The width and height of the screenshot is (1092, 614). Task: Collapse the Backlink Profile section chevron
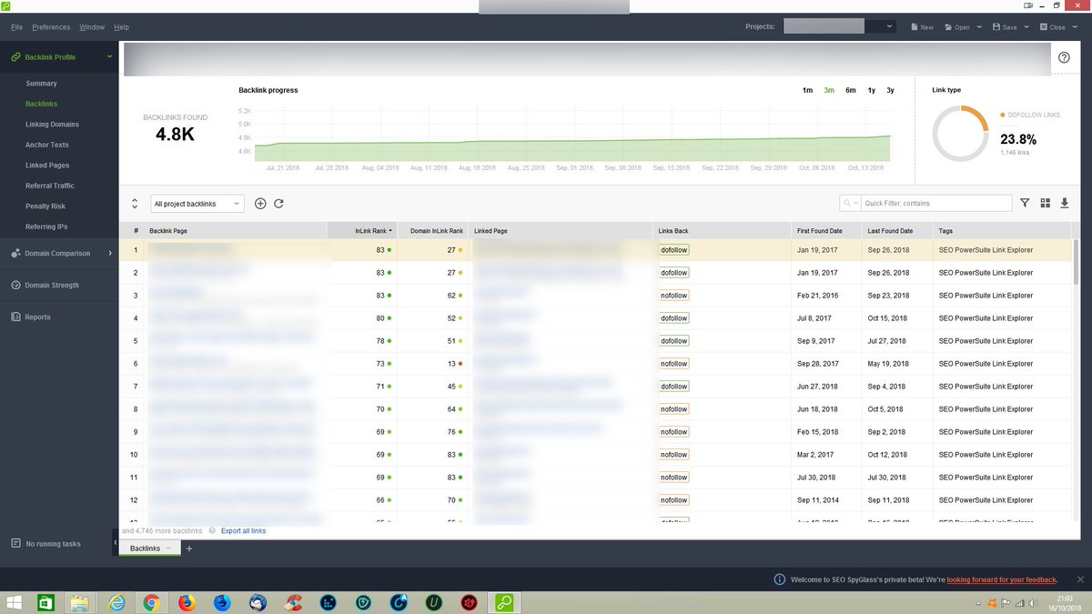[x=110, y=57]
